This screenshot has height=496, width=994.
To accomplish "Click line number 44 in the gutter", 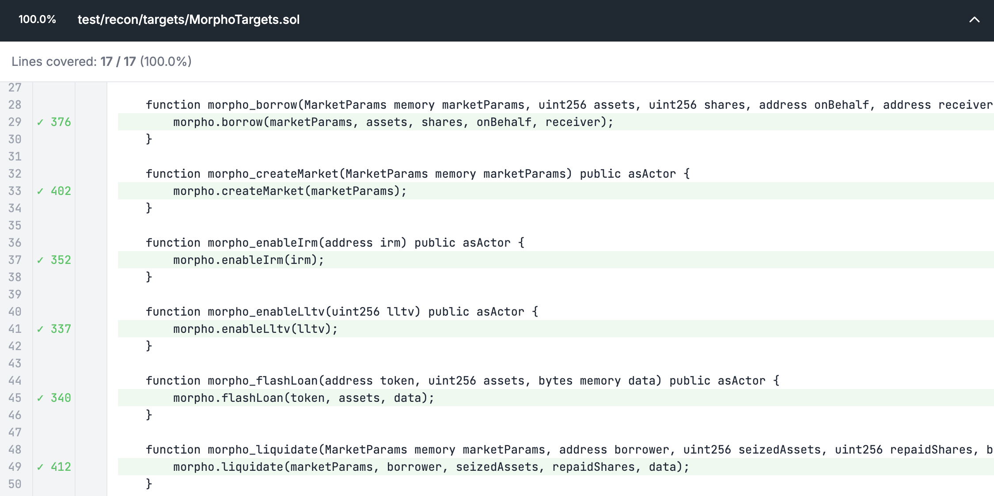I will [x=15, y=381].
